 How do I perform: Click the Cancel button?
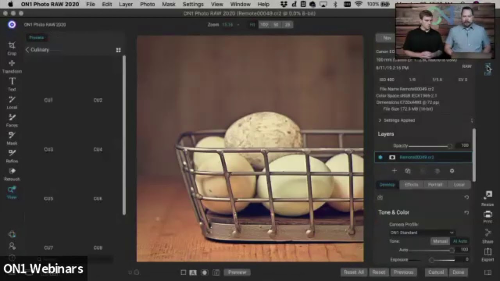[436, 272]
